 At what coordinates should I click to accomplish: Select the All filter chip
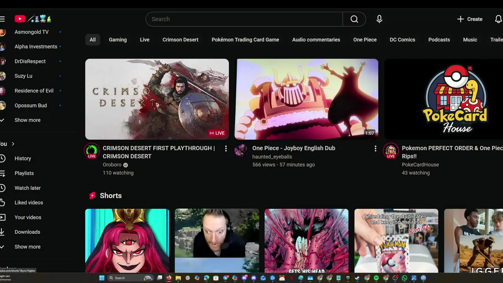92,40
